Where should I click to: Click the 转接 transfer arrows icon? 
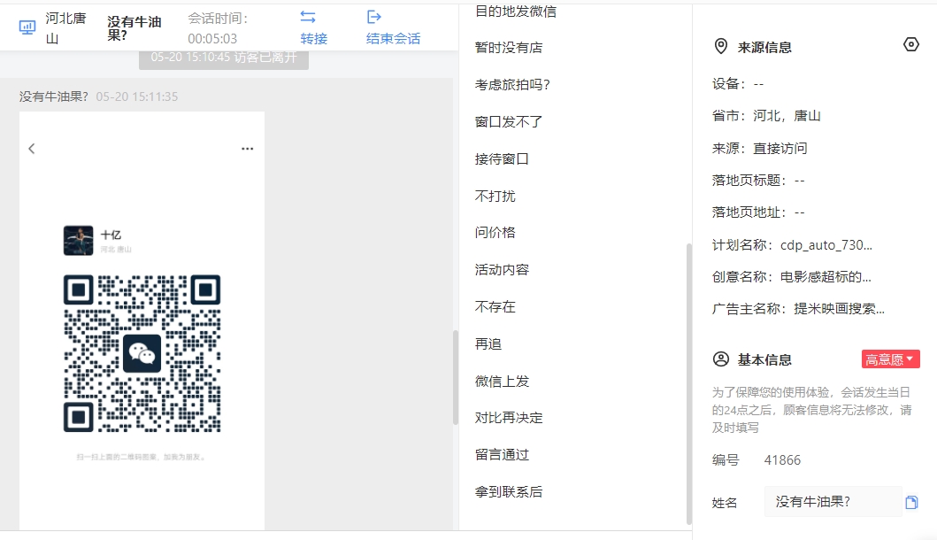[x=308, y=17]
